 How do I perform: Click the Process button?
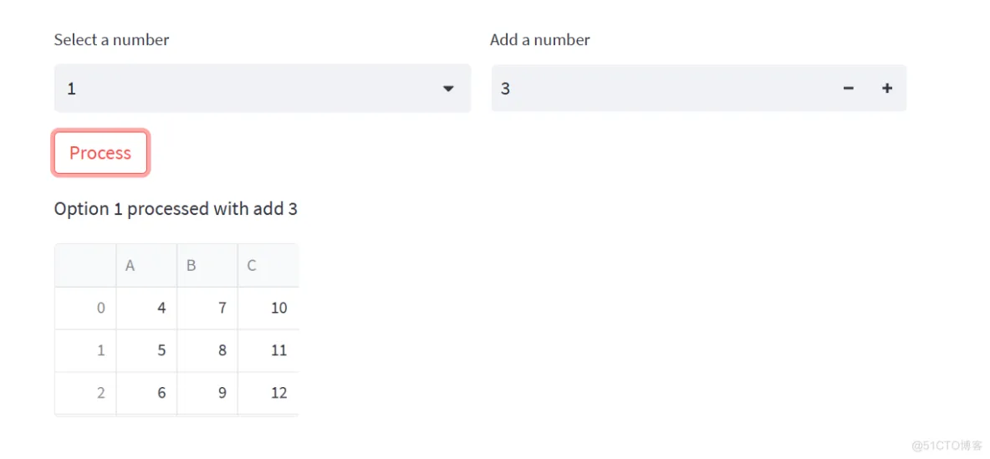(100, 153)
